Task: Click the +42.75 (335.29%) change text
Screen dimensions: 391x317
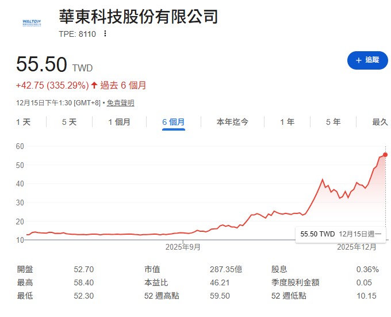Action: coord(52,85)
